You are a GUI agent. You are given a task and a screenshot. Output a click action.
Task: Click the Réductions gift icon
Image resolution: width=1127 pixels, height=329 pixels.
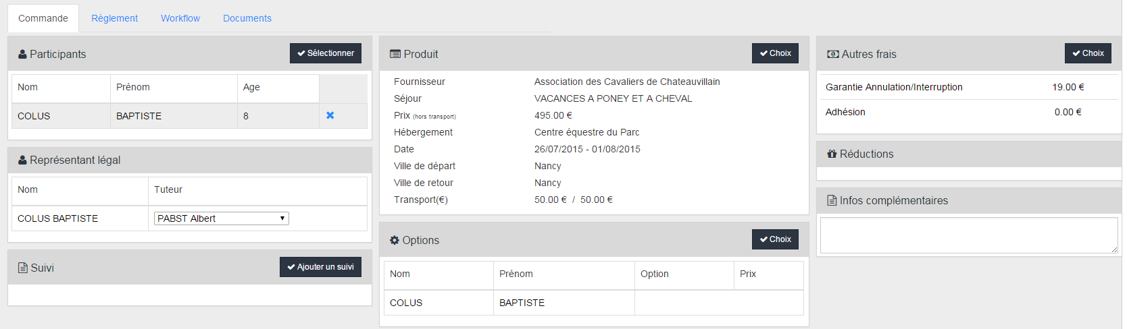(x=832, y=154)
